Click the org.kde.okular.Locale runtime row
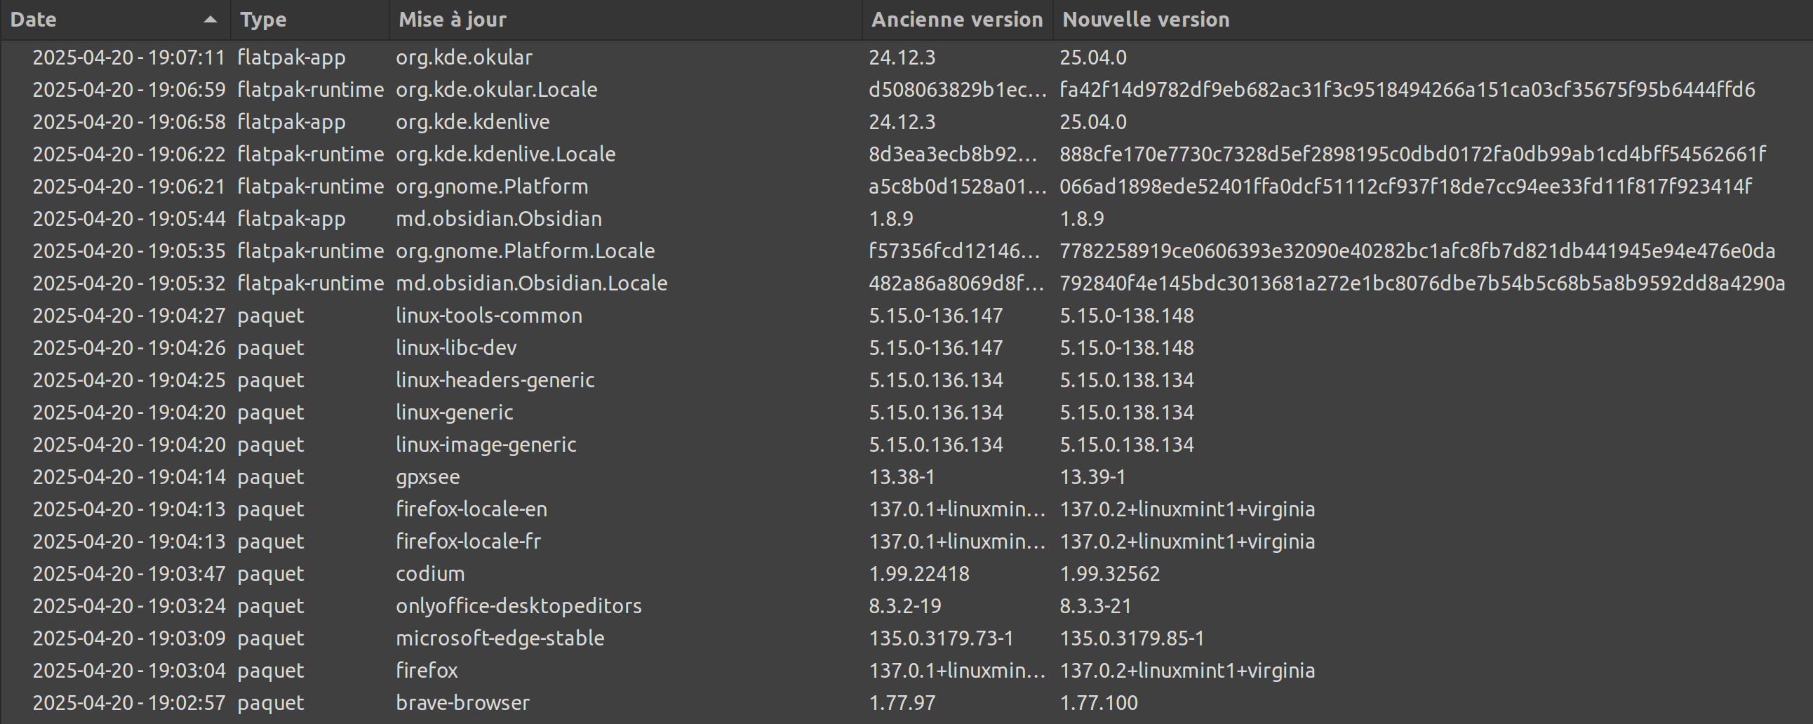The height and width of the screenshot is (724, 1813). pyautogui.click(x=496, y=90)
